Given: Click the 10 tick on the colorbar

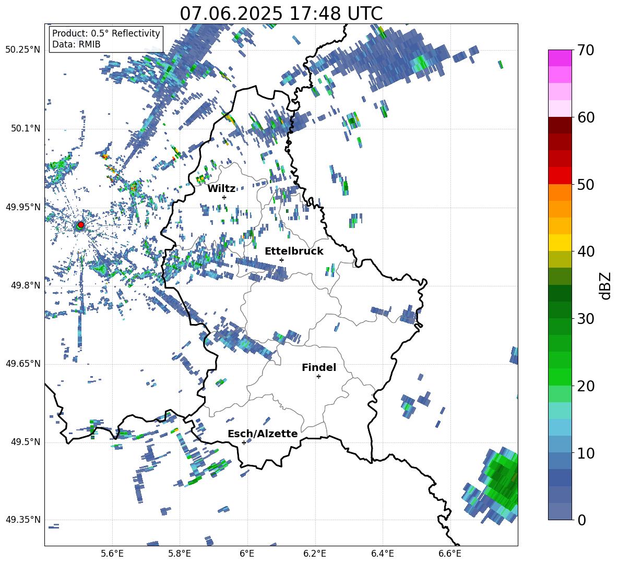Looking at the screenshot, I should [585, 453].
